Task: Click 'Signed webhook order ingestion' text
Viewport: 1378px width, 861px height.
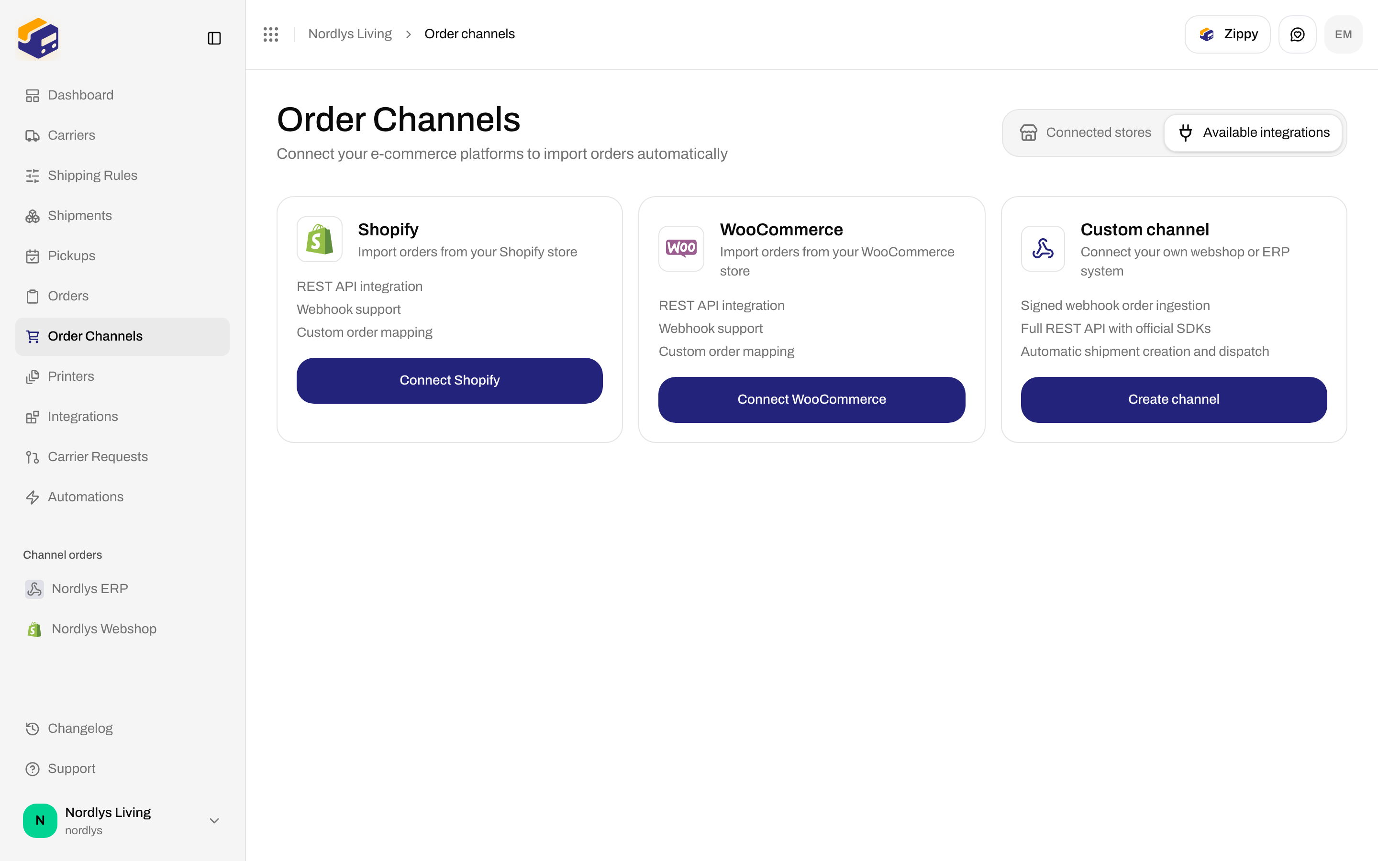Action: point(1115,306)
